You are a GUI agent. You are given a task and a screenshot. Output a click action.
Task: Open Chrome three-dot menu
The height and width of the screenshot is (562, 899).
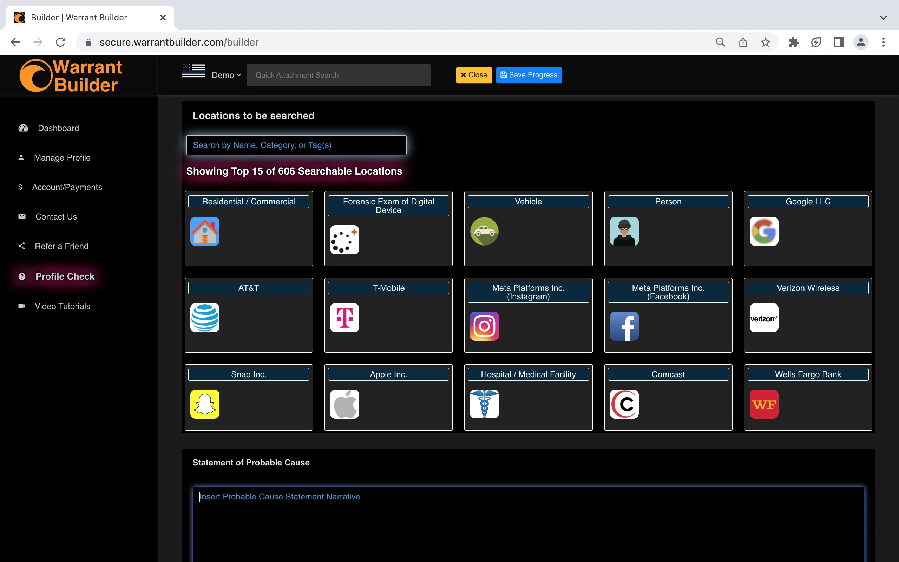884,43
